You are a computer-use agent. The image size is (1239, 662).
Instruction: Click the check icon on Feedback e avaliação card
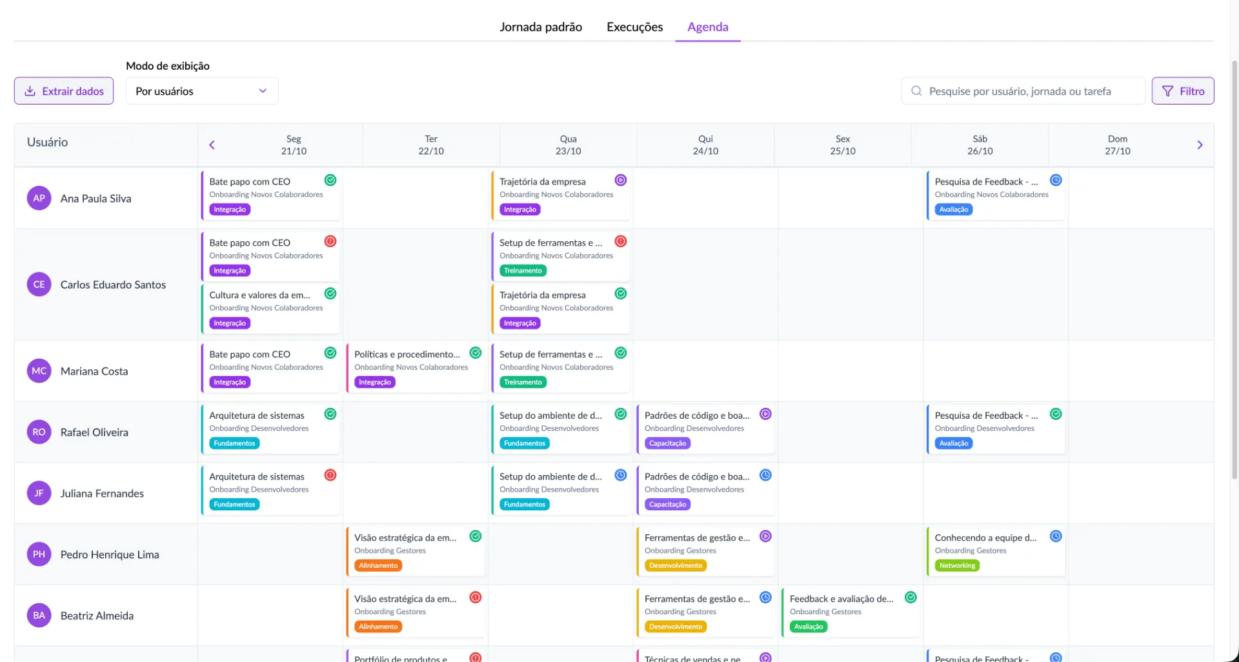tap(911, 597)
